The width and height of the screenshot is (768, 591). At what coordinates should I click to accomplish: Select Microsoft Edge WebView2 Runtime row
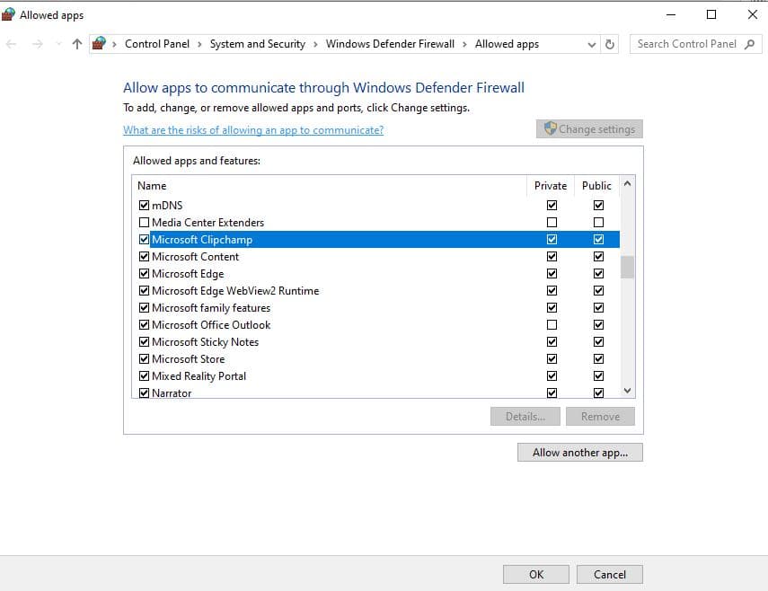tap(375, 291)
